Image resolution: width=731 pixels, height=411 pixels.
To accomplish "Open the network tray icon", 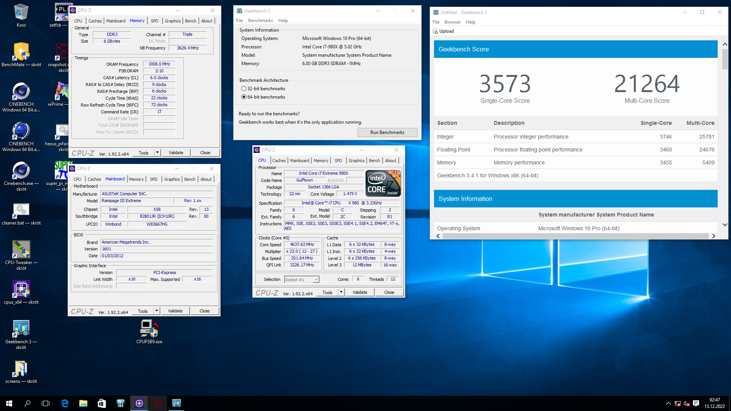I will click(677, 403).
